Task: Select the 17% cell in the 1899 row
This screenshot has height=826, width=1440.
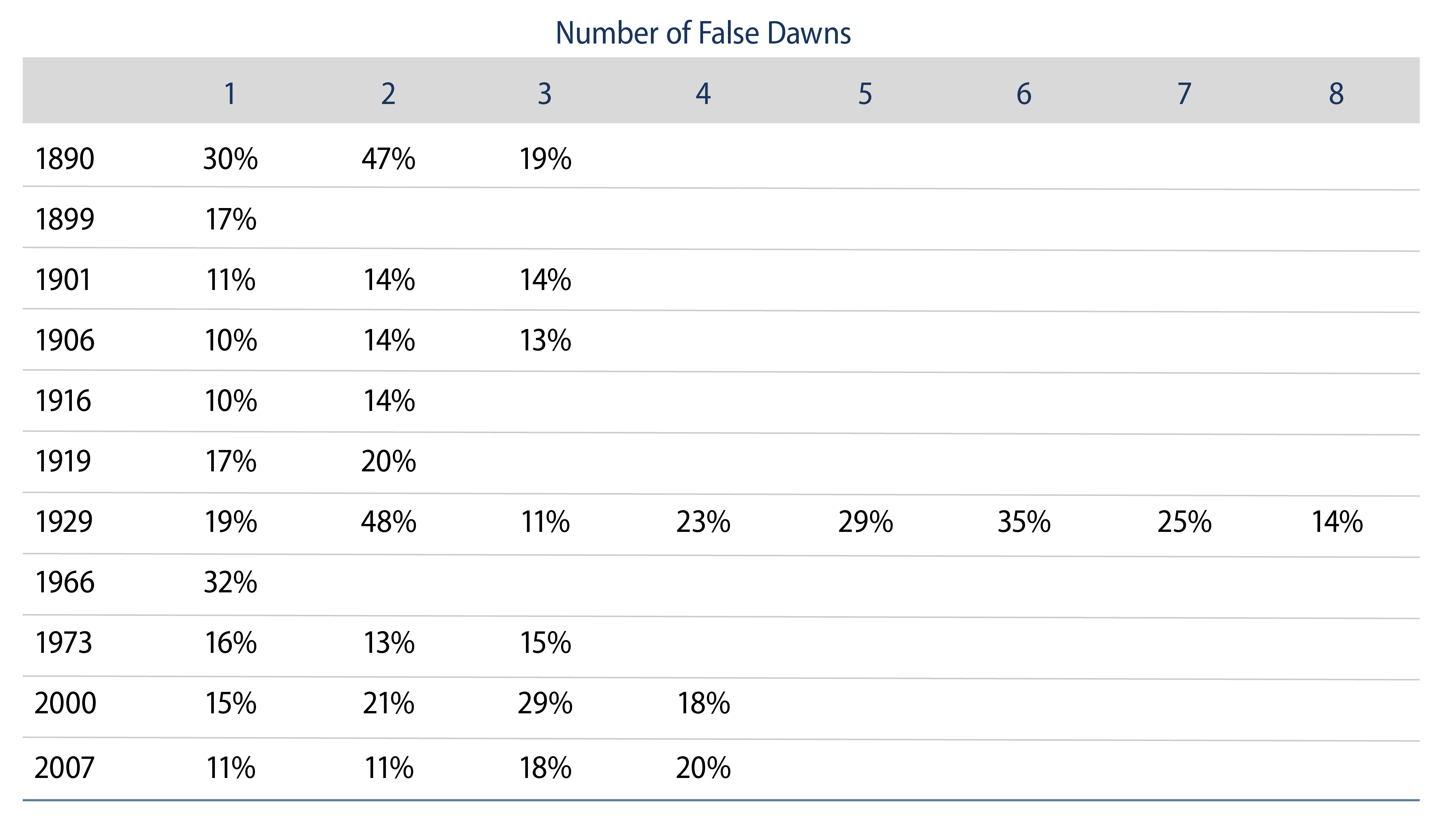Action: click(231, 219)
